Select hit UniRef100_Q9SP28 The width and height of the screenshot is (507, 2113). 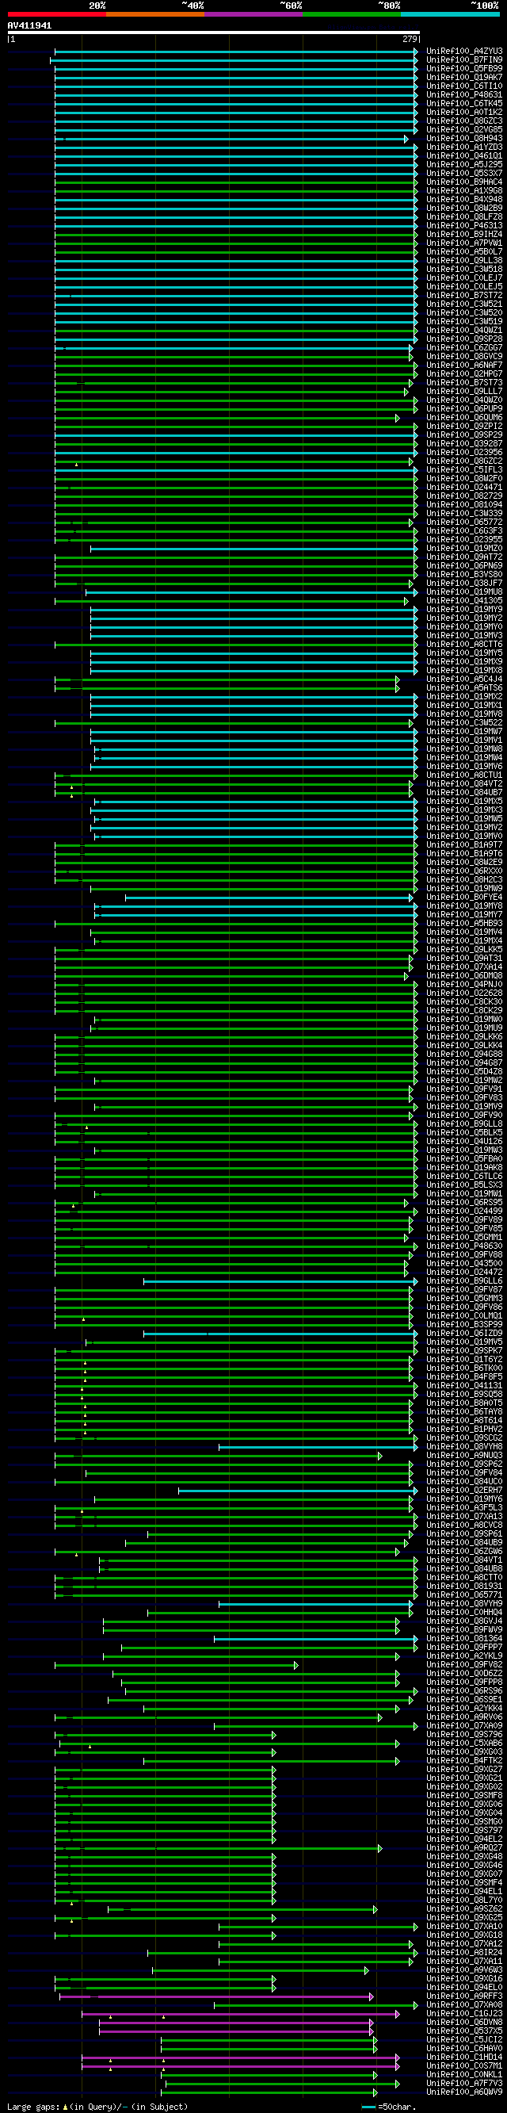coord(464,339)
